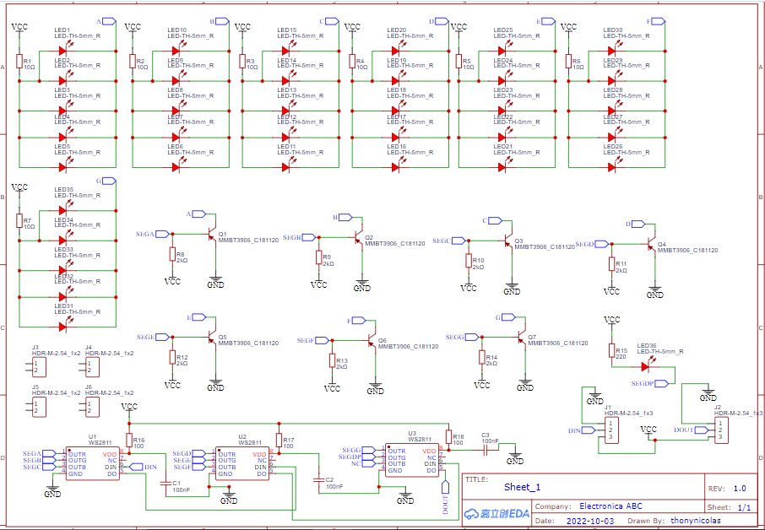Click net port A above LED1
This screenshot has width=765, height=530.
tap(109, 21)
